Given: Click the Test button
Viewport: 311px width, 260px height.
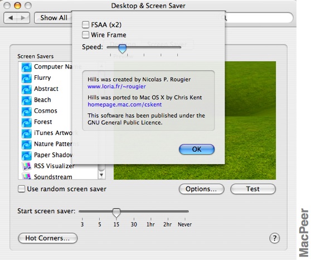Looking at the screenshot, I should [x=253, y=189].
